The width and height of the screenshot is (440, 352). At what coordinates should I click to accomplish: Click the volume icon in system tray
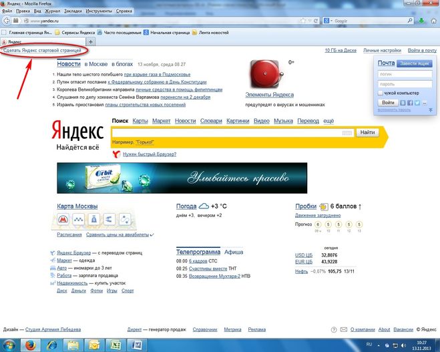[403, 345]
